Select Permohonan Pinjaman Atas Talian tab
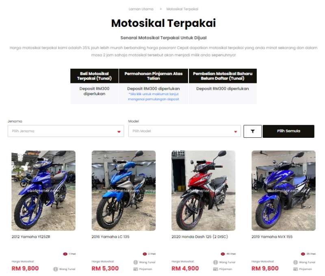 154,76
